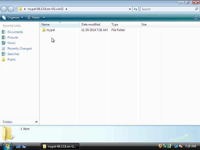The height and width of the screenshot is (150, 200).
Task: Click the muted volume tray icon
Action: tap(181, 146)
